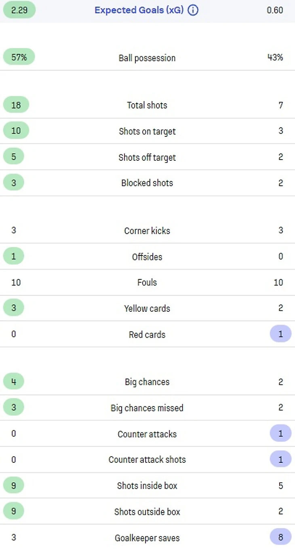Select the 2.29 home xG badge
295x549 pixels.
(19, 10)
